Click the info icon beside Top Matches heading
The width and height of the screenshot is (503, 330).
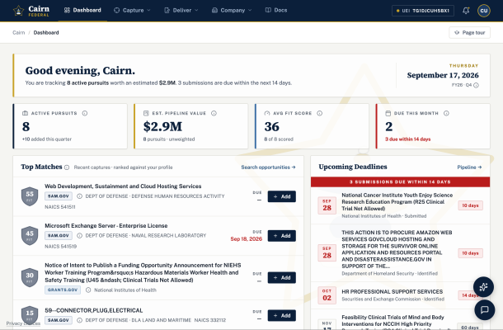(x=67, y=167)
